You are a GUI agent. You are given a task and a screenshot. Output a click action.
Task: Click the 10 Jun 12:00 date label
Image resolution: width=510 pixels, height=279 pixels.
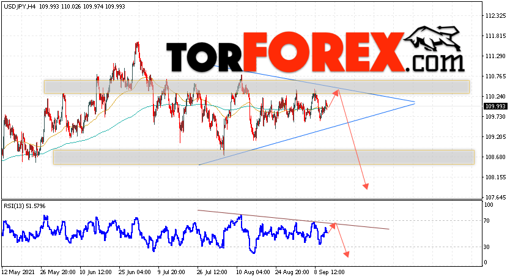(x=95, y=272)
